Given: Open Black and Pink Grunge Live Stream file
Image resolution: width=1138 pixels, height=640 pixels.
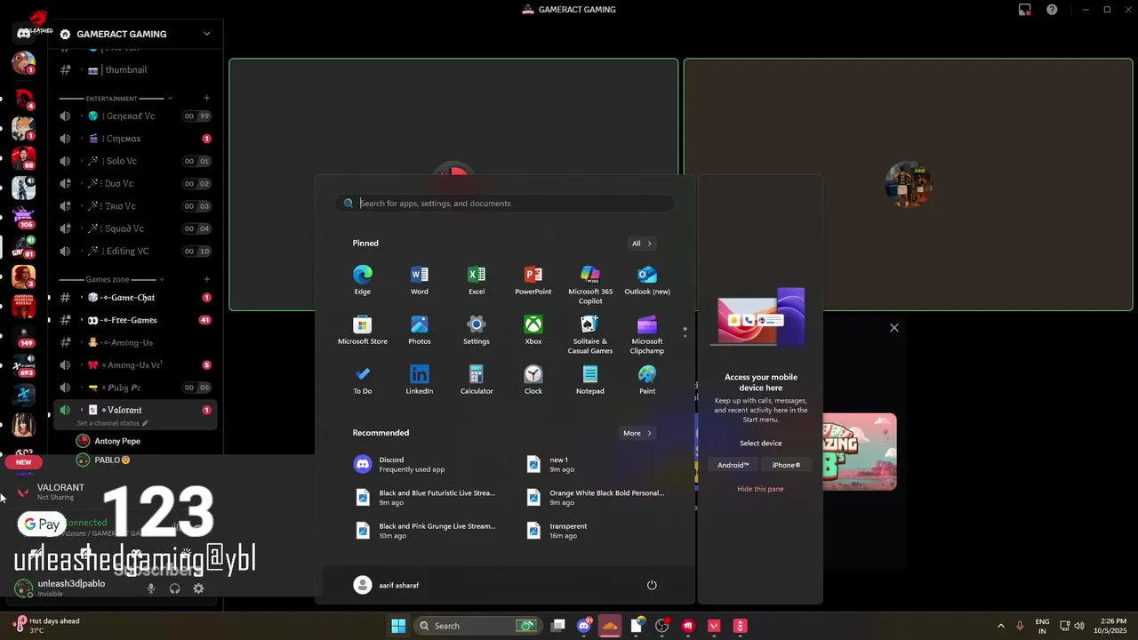Looking at the screenshot, I should [x=427, y=531].
